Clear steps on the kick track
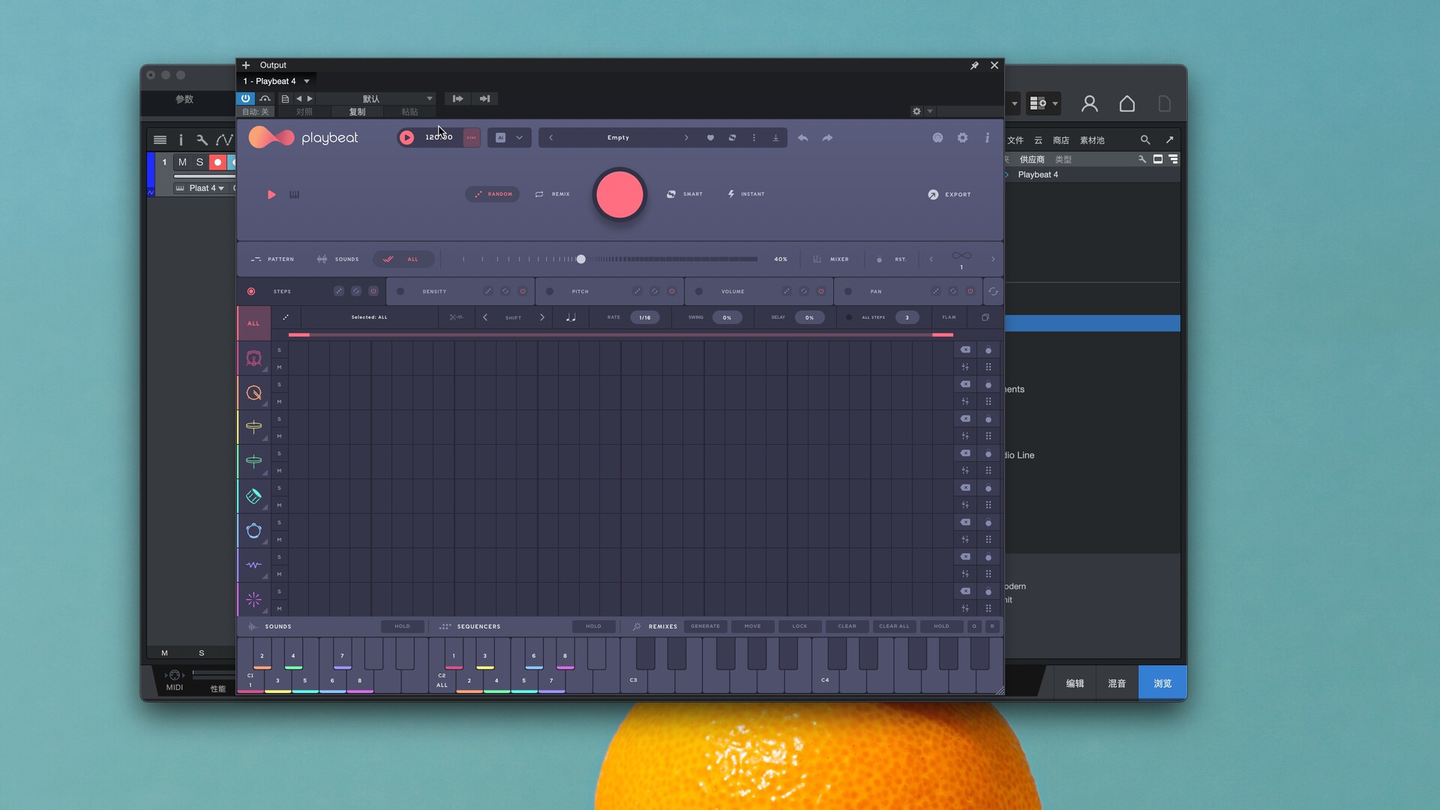The image size is (1440, 810). 965,349
